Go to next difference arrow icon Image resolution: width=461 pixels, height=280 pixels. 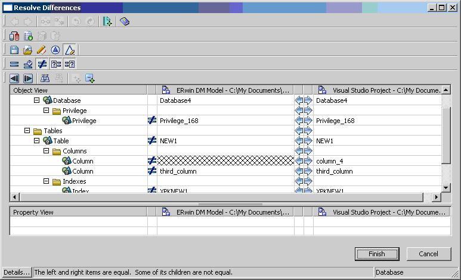pyautogui.click(x=28, y=78)
